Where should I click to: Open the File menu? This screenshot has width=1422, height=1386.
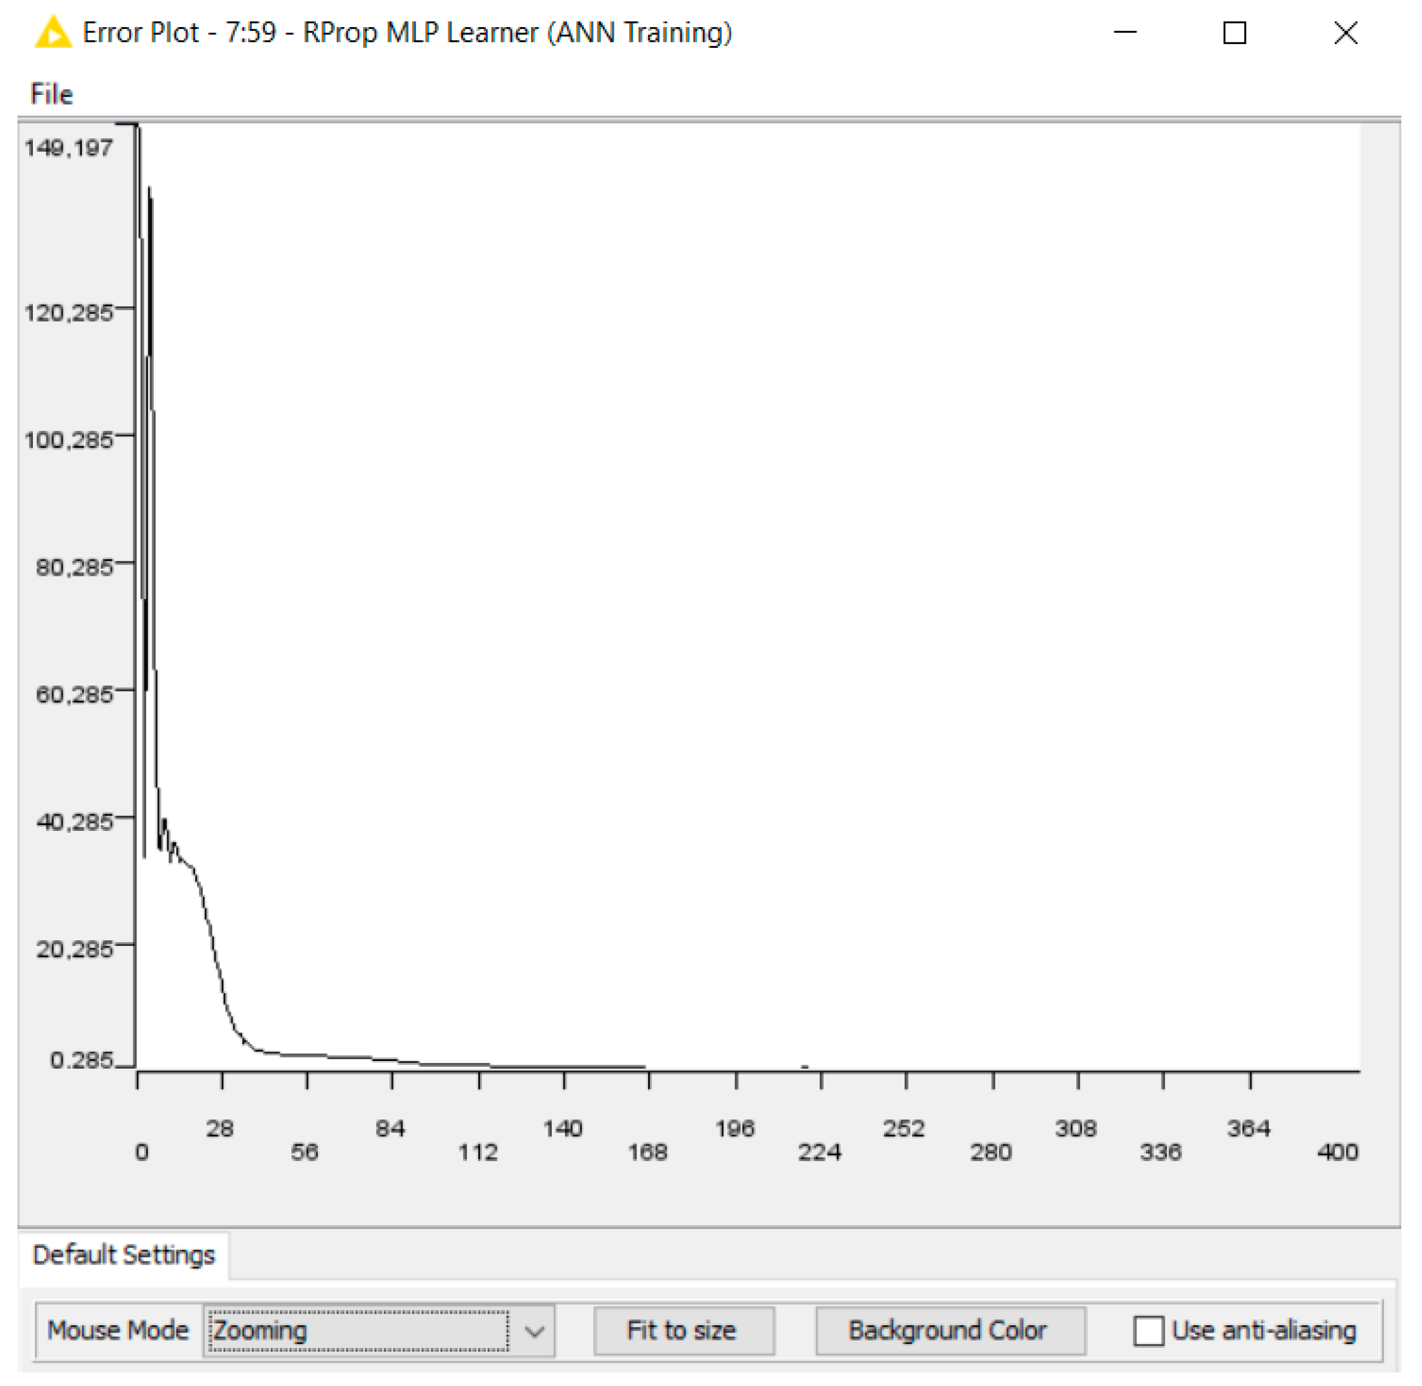(51, 94)
